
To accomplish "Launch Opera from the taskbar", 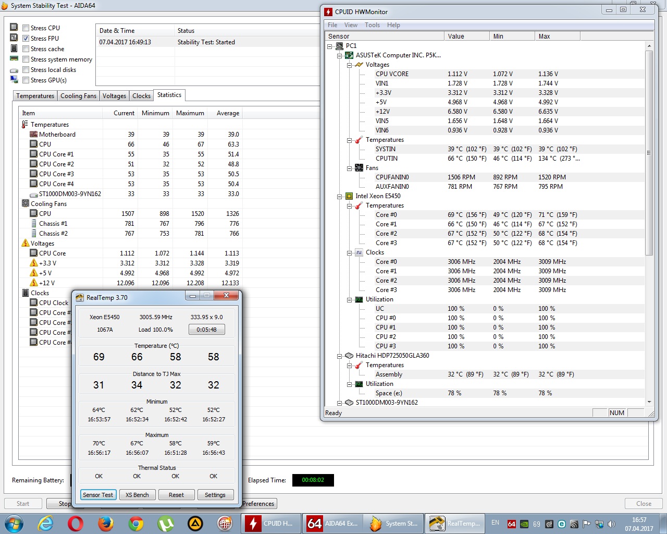I will point(76,524).
